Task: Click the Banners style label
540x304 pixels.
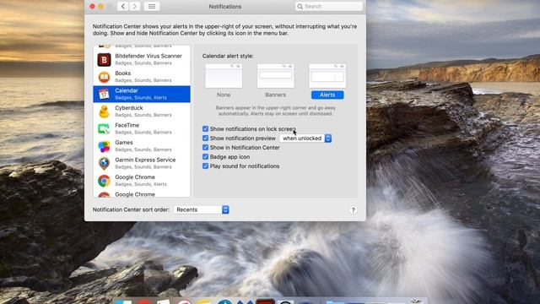Action: 276,95
